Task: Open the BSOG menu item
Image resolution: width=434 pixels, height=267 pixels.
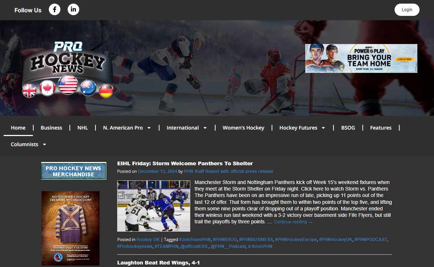Action: point(348,128)
